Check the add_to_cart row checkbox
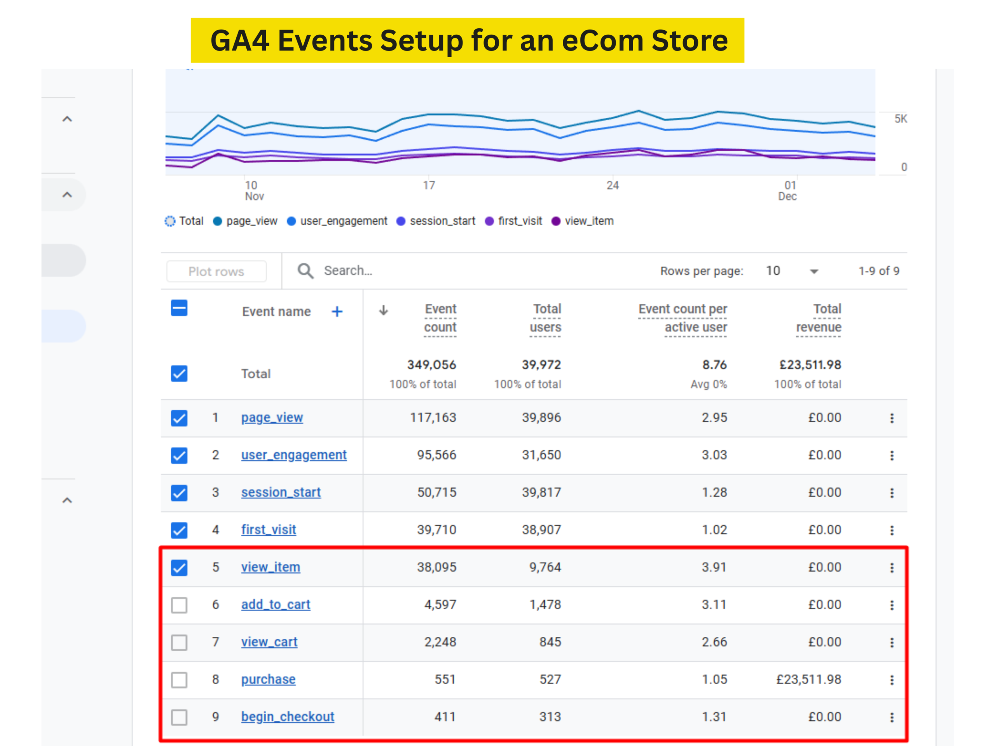Image resolution: width=995 pixels, height=746 pixels. click(x=179, y=605)
